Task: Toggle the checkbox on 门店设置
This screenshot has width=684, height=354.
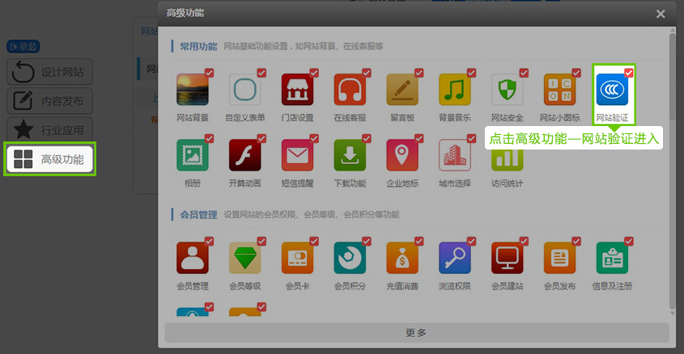Action: (314, 73)
